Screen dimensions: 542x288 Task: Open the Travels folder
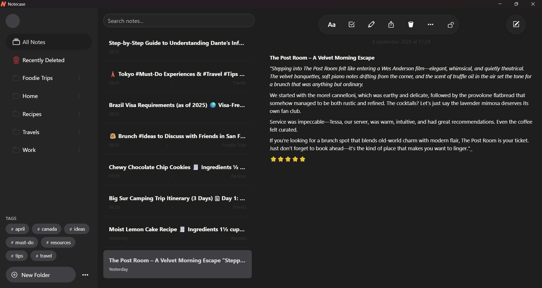pyautogui.click(x=49, y=132)
